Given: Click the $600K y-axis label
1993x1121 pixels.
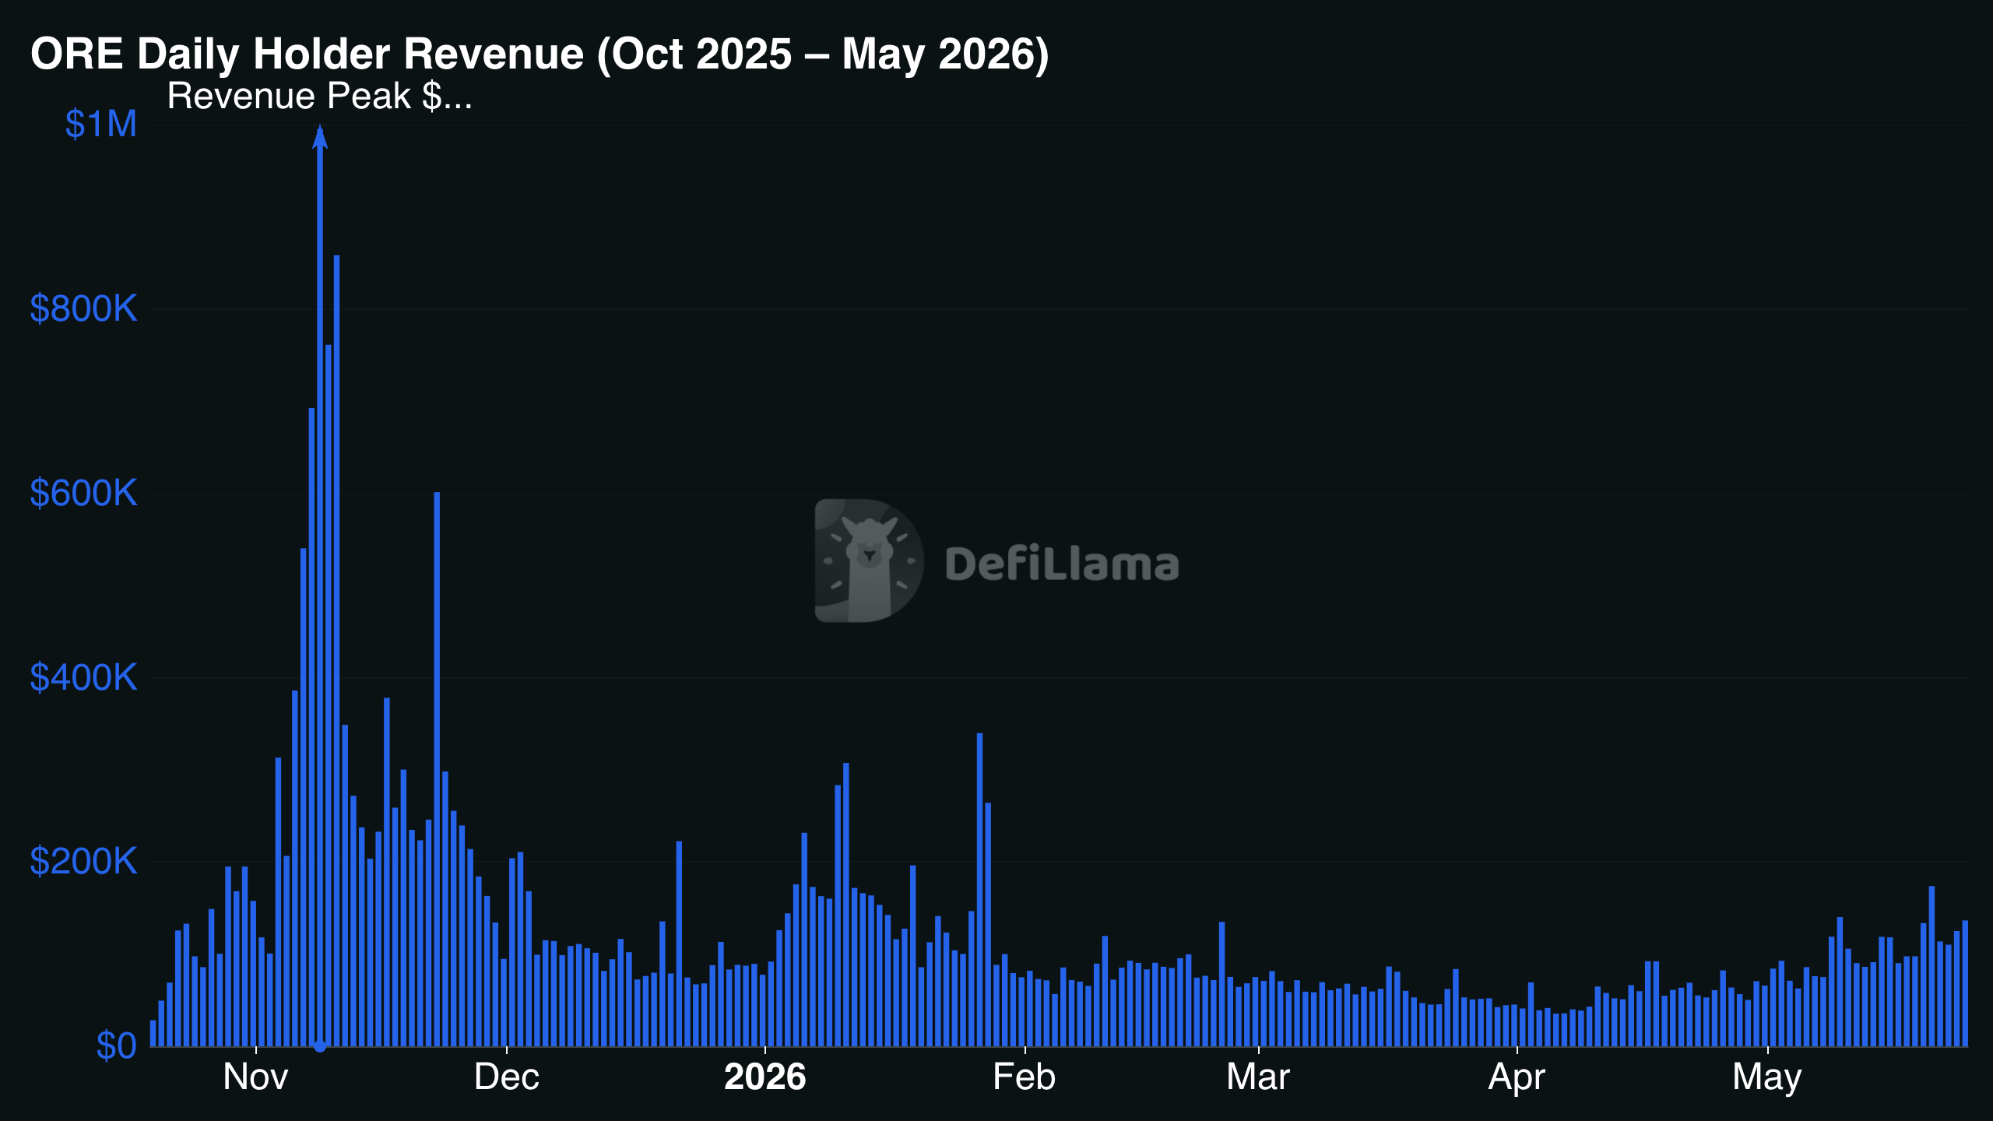Looking at the screenshot, I should (x=83, y=494).
